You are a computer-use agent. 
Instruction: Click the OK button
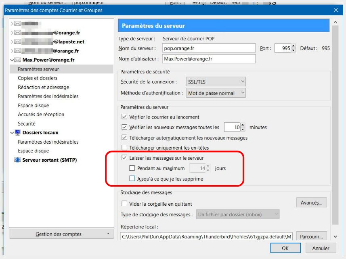285,248
